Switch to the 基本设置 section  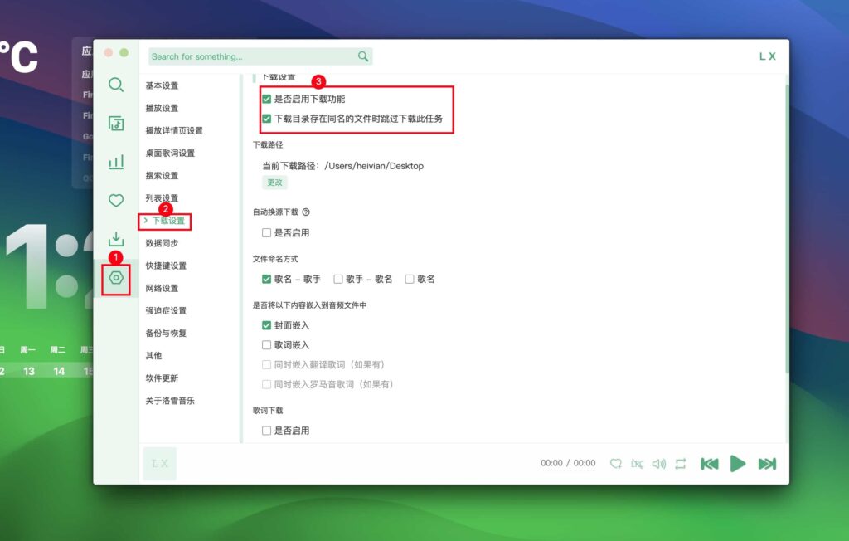click(x=163, y=85)
